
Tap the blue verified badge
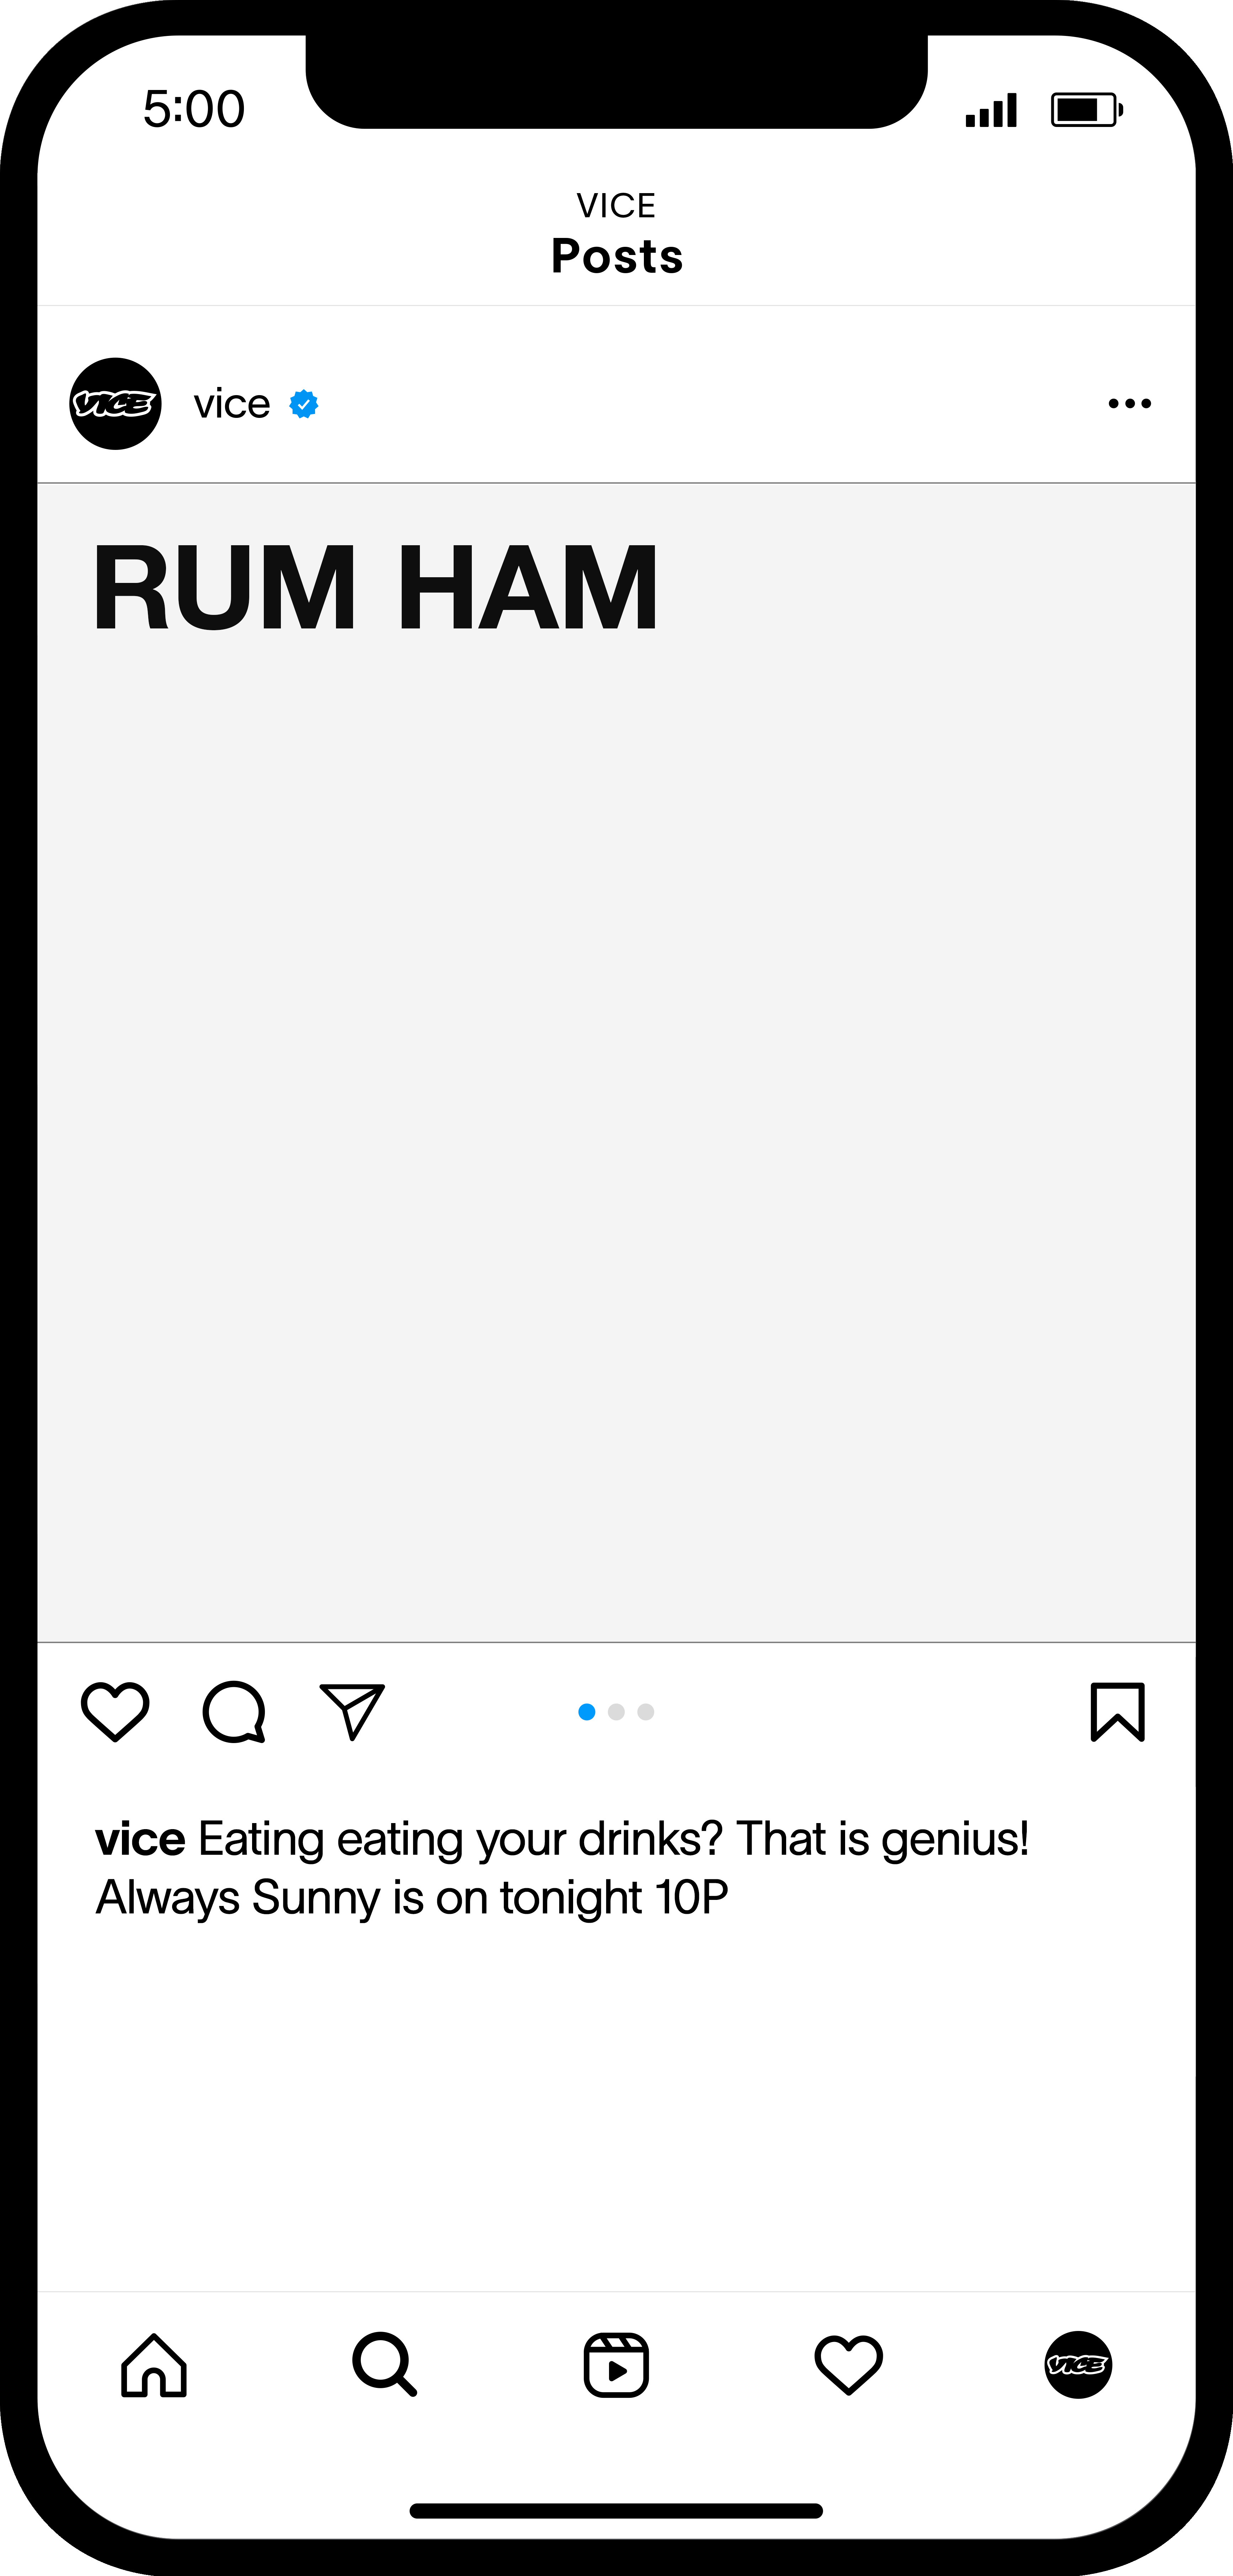click(304, 404)
